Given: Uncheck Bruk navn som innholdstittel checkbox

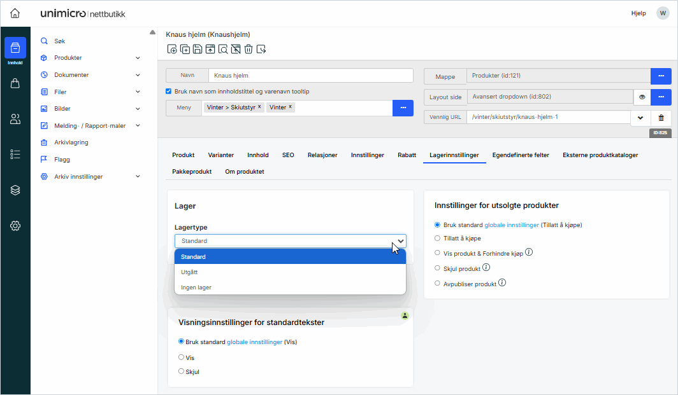Looking at the screenshot, I should (x=168, y=91).
